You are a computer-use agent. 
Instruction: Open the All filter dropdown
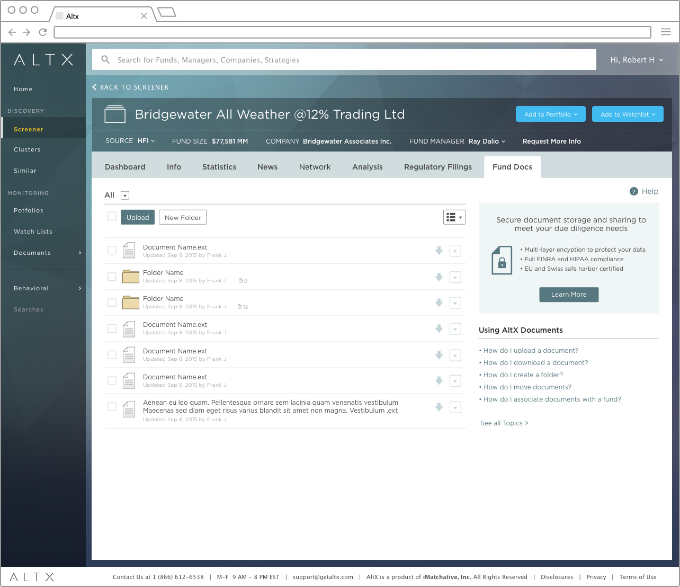(x=125, y=195)
